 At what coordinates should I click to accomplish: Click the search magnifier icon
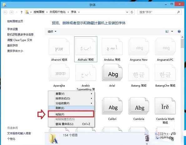(178, 12)
